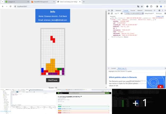This screenshot has width=166, height=114.
Task: Open the +1 terminal thumbnail
Action: point(139,102)
